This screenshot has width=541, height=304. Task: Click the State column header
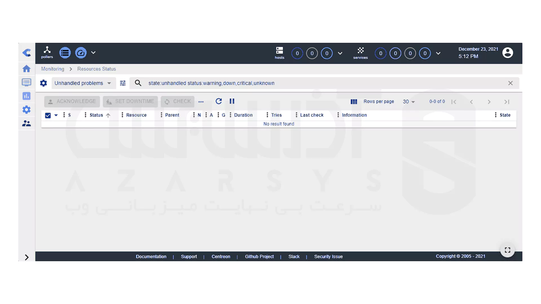click(x=505, y=115)
